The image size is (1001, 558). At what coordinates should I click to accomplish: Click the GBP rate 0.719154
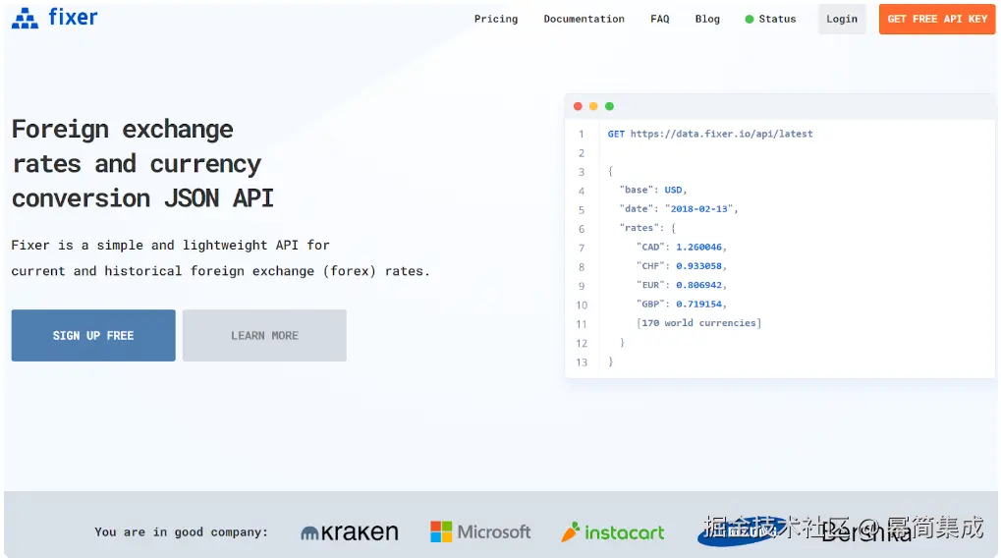point(699,305)
